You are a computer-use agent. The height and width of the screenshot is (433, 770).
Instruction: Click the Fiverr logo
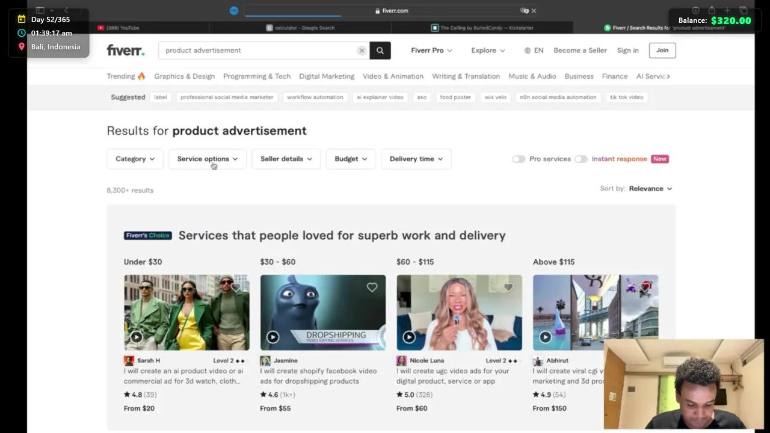(125, 51)
